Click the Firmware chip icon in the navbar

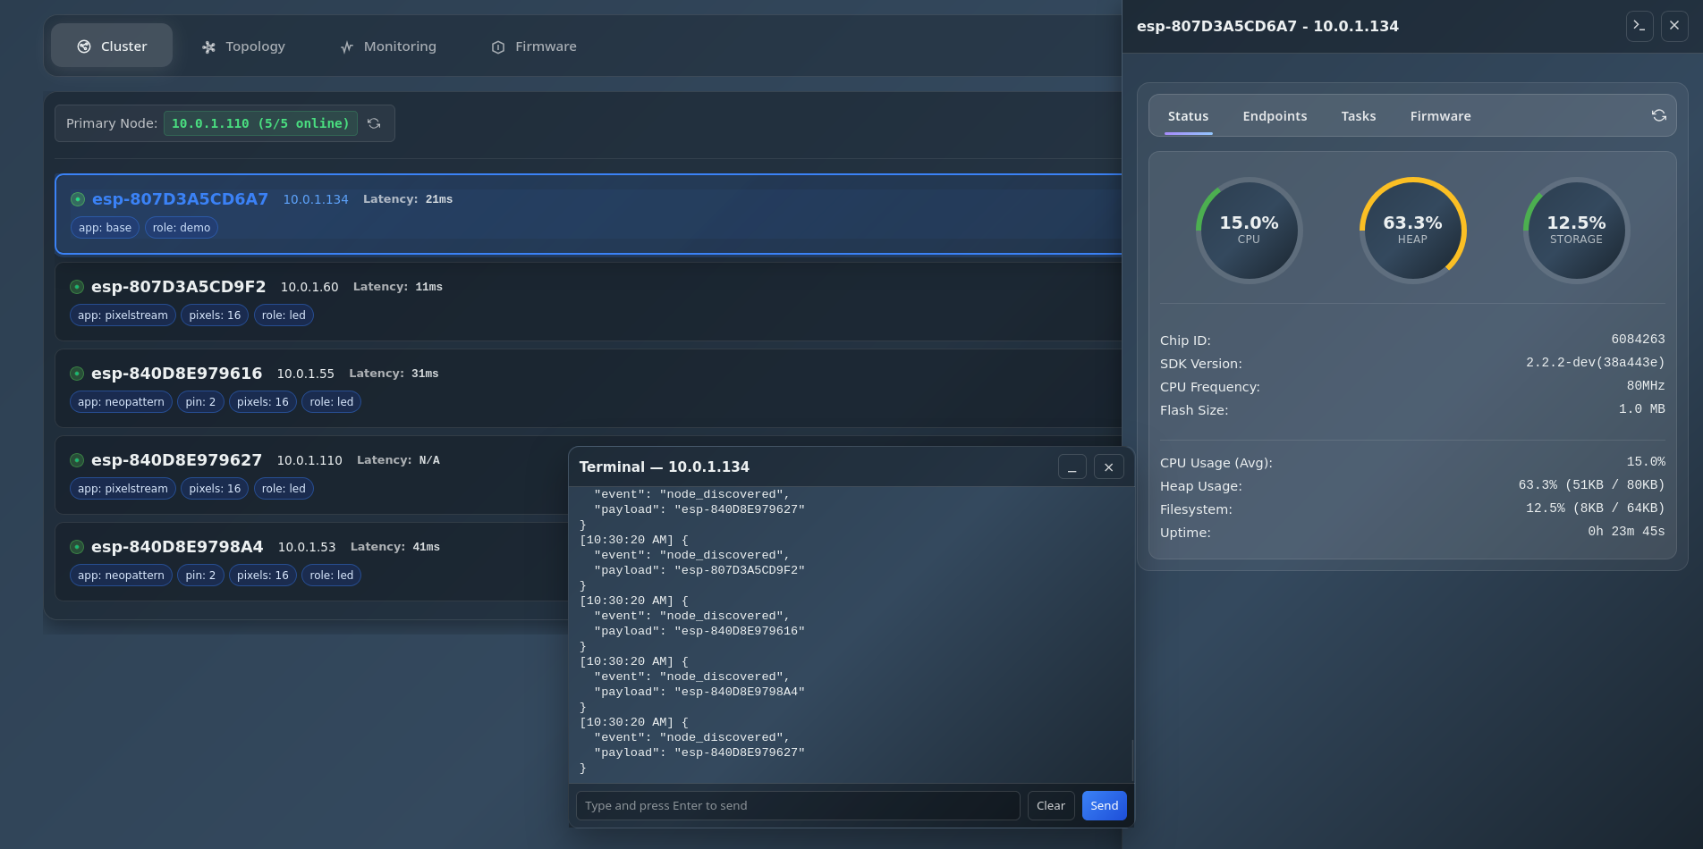tap(497, 46)
